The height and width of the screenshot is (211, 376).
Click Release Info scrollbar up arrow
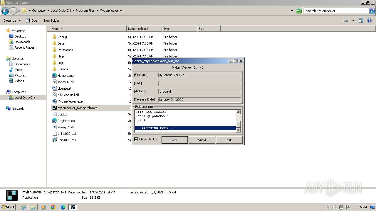pyautogui.click(x=239, y=112)
